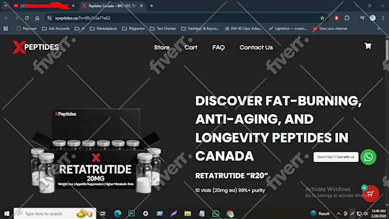Close the YouTube tab
The image size is (389, 219).
(73, 6)
